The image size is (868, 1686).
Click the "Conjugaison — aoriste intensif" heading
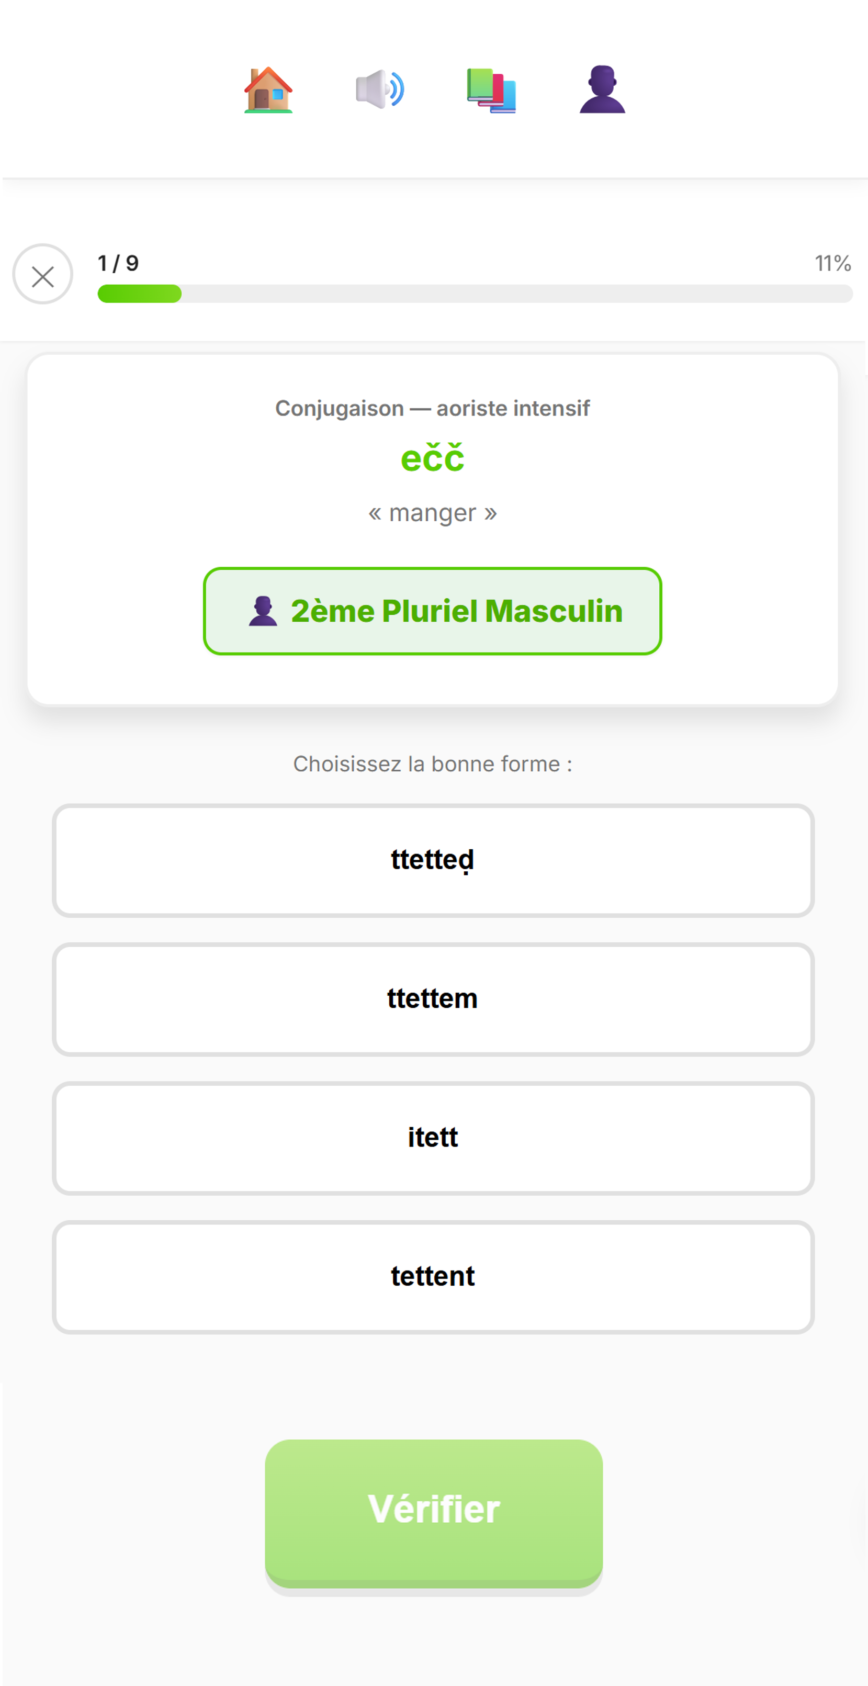click(433, 408)
